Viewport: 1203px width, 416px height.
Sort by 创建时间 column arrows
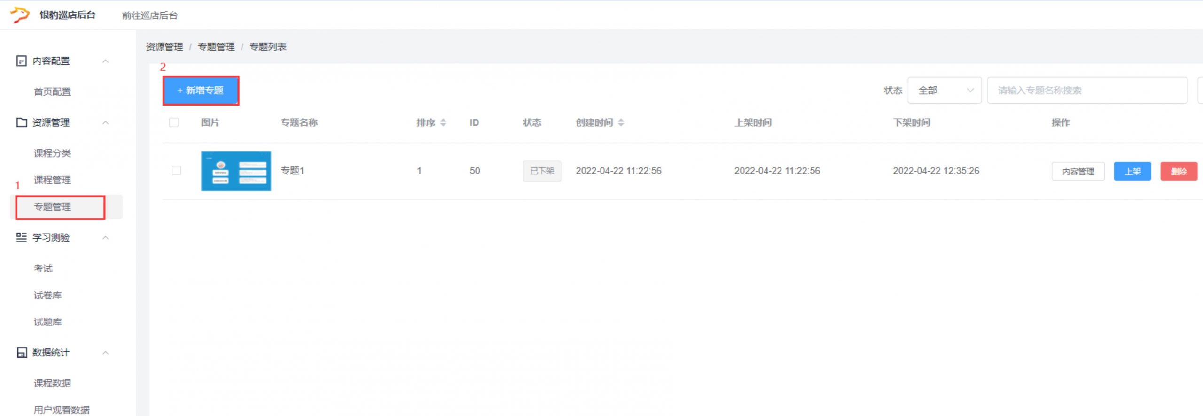[621, 122]
